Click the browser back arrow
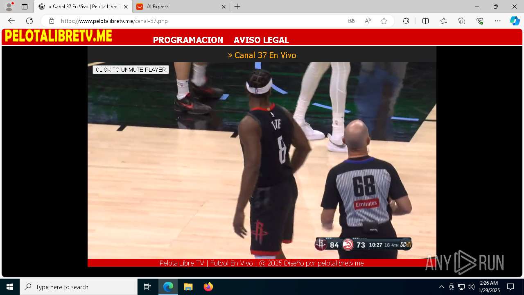This screenshot has height=295, width=524. click(11, 21)
